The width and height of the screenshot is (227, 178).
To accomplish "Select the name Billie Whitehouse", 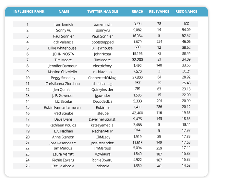I will (64, 48).
